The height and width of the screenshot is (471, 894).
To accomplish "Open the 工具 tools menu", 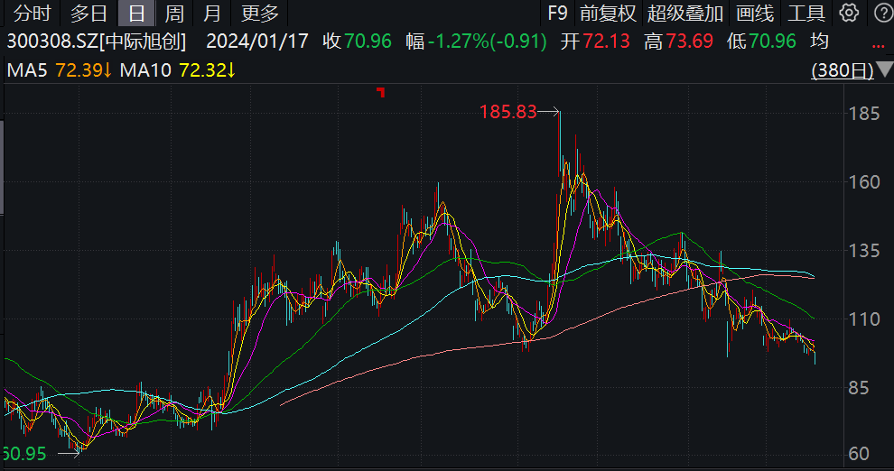I will point(806,14).
